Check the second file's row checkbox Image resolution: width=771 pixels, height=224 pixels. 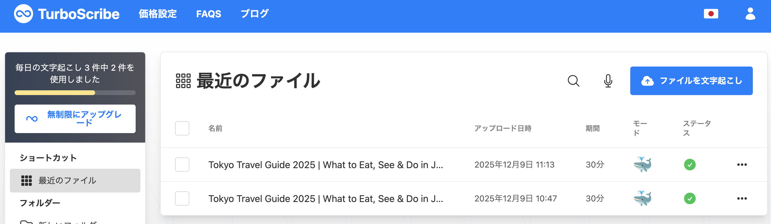tap(182, 198)
